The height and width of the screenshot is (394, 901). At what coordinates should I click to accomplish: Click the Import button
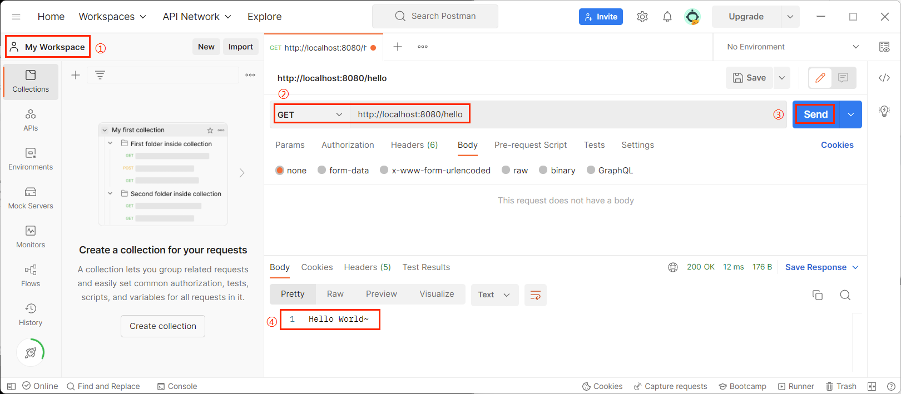tap(241, 47)
